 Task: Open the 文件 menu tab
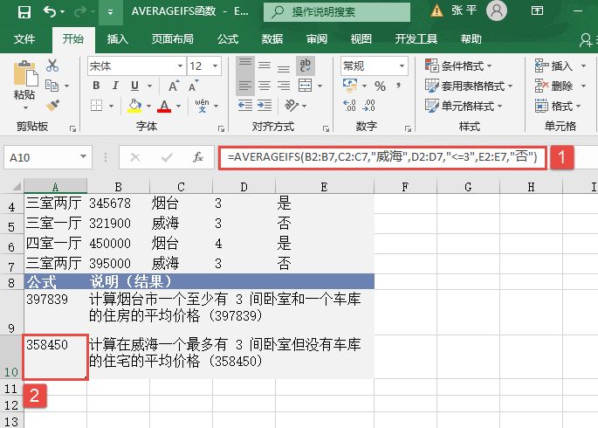[x=24, y=39]
